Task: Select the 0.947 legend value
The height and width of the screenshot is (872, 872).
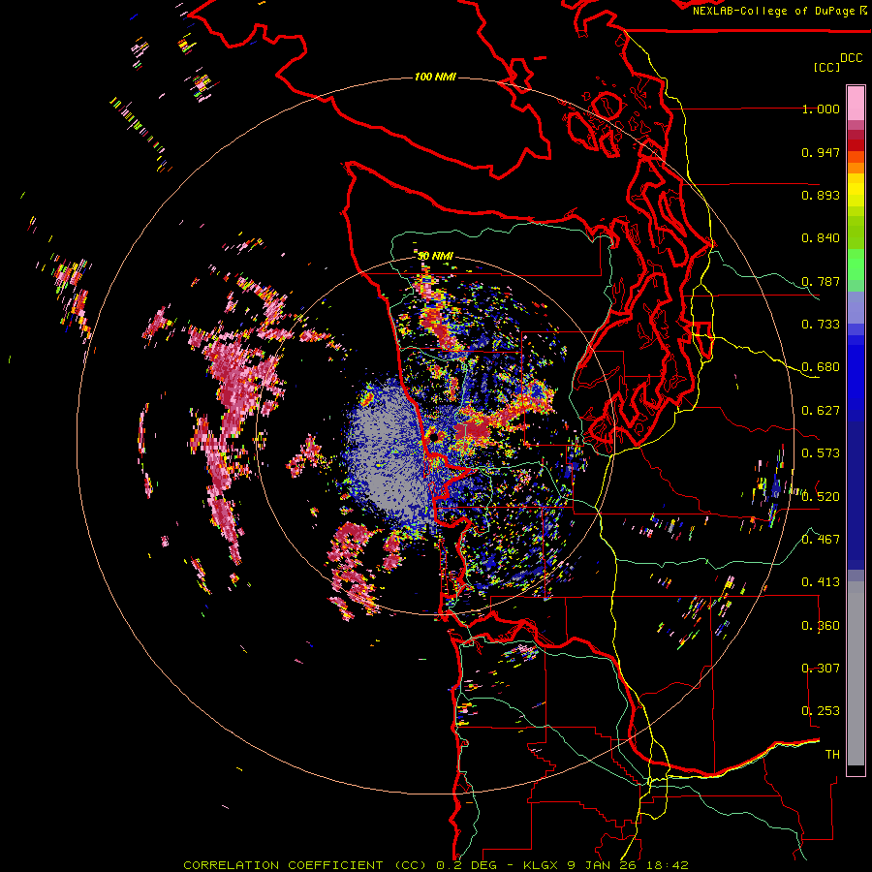Action: click(821, 152)
